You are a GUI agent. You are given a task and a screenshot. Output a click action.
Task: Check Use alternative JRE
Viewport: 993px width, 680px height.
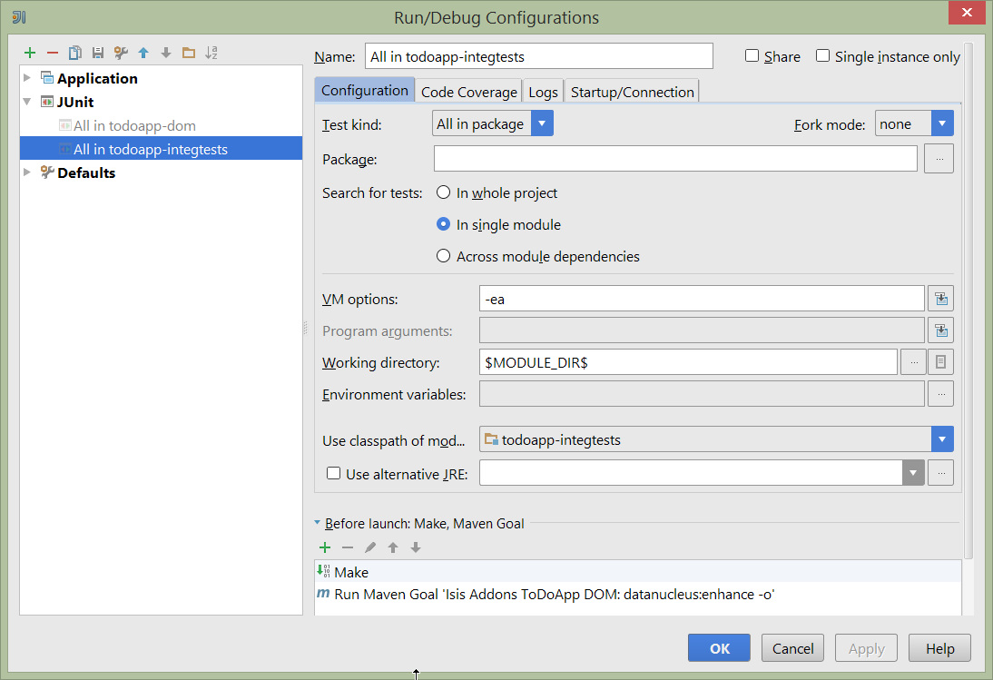pos(333,473)
